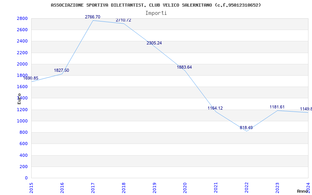Select the 1164.12 data label
Screen dimensions: 312x195
coord(215,108)
